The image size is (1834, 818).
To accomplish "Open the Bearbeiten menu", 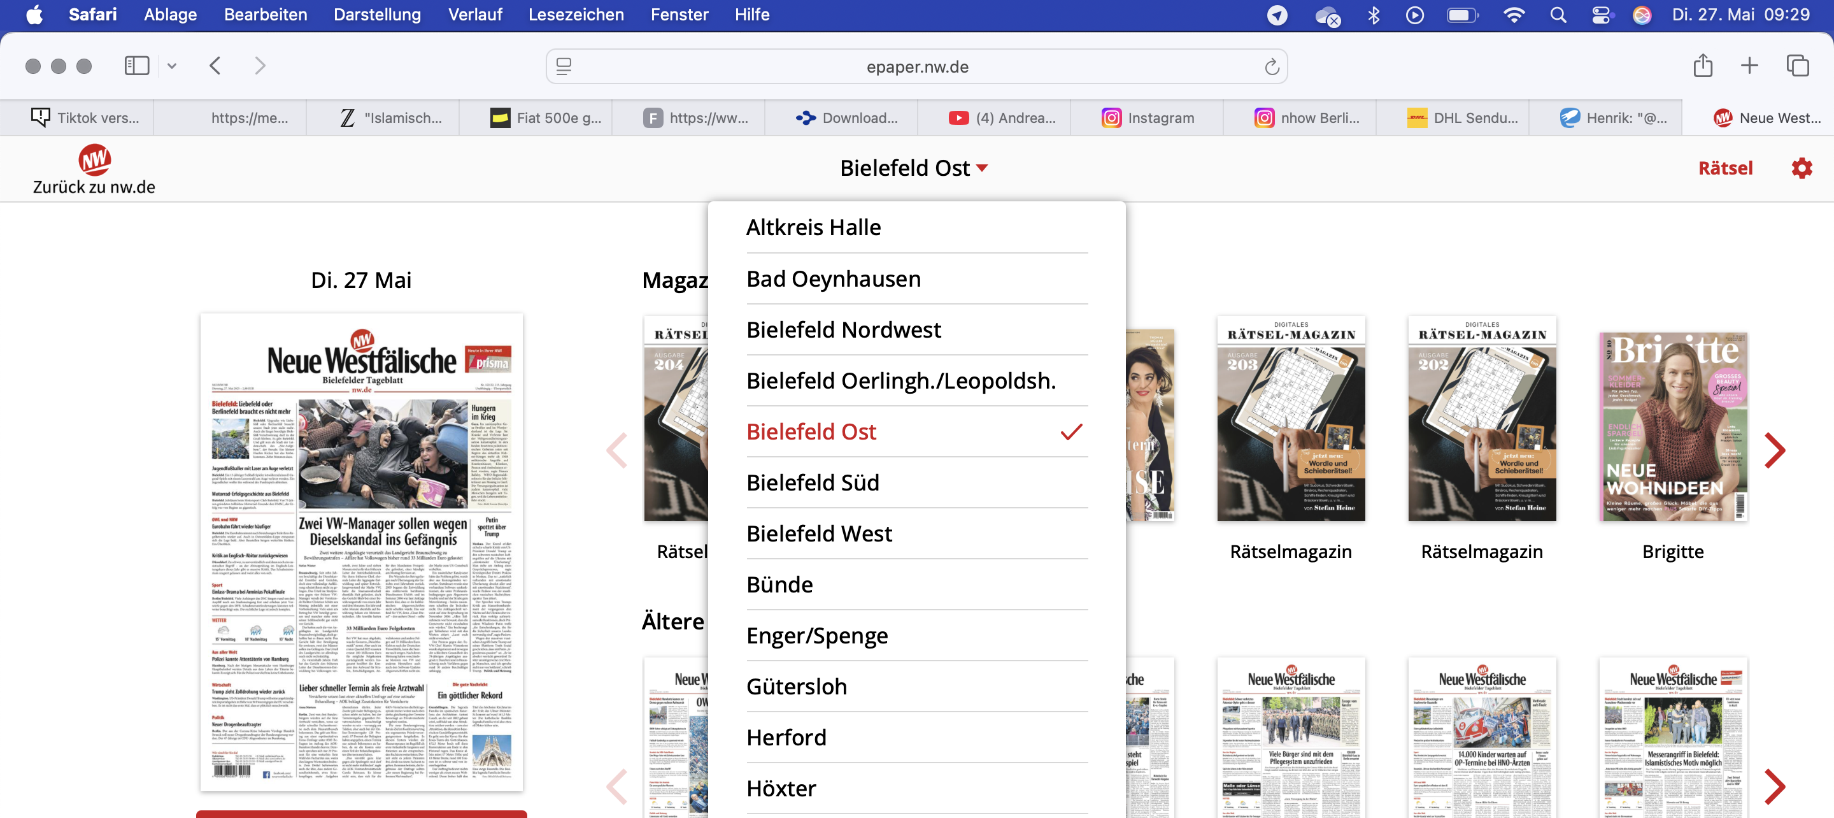I will (266, 15).
